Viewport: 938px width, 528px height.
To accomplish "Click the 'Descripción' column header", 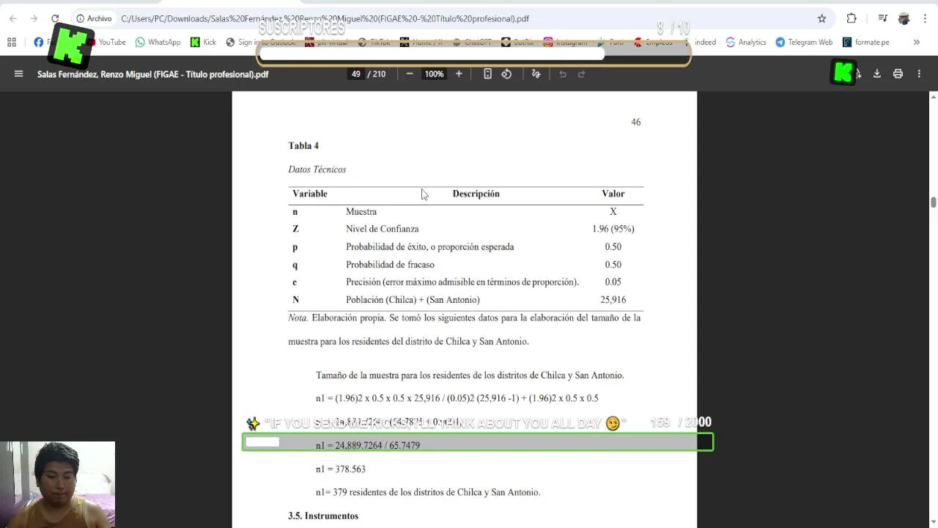I will coord(476,194).
